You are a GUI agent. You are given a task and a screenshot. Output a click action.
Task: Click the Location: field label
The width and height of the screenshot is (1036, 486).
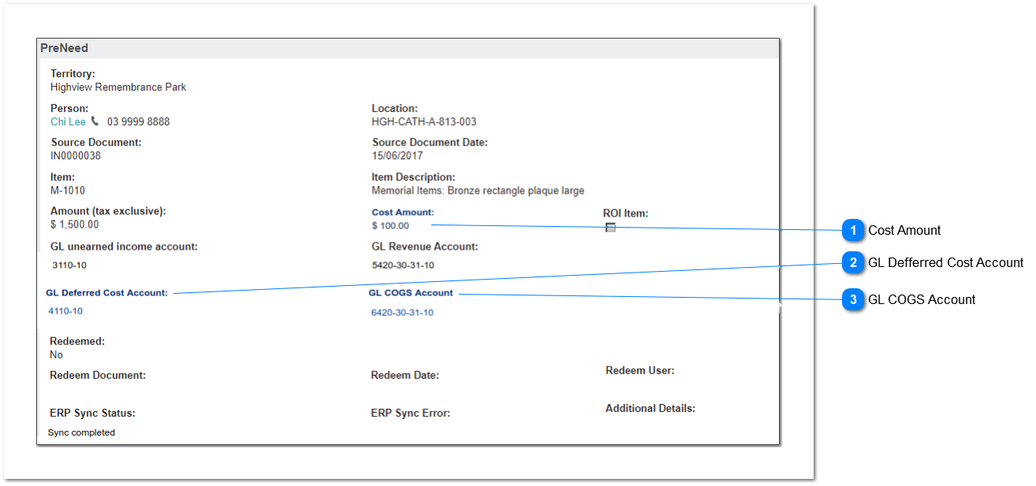coord(395,108)
